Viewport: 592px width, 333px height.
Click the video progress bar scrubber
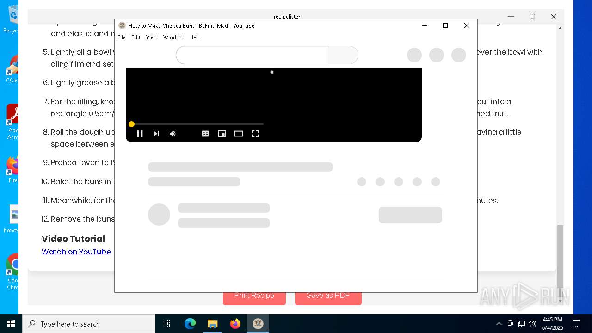click(131, 124)
